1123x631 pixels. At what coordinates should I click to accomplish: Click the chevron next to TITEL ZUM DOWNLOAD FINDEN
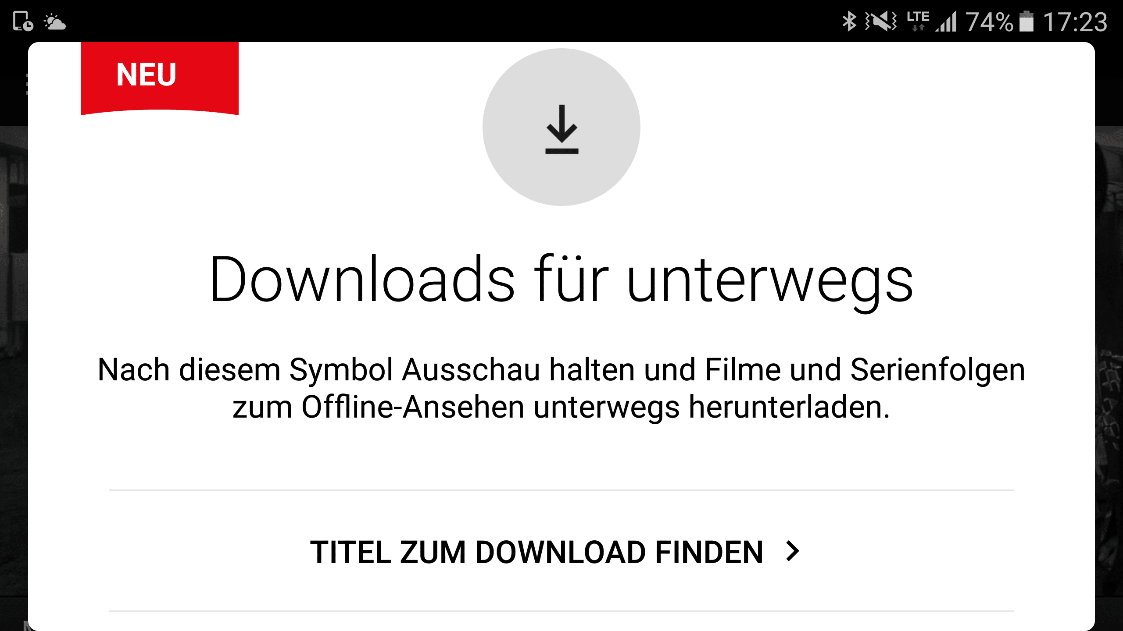pyautogui.click(x=793, y=551)
